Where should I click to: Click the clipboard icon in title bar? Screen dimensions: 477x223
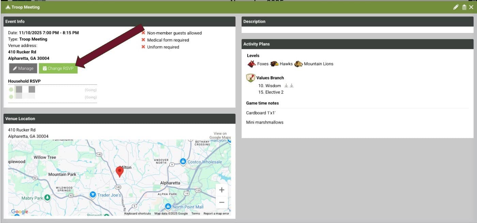click(464, 7)
